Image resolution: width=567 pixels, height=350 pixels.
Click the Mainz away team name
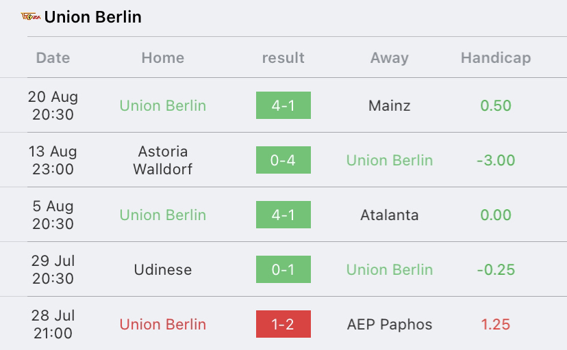(x=390, y=106)
